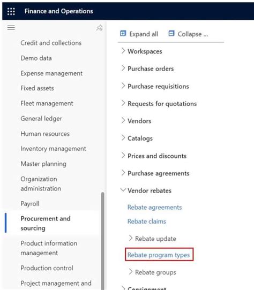The height and width of the screenshot is (290, 254).
Task: Click the Vendor rebates heading text
Action: click(x=150, y=190)
